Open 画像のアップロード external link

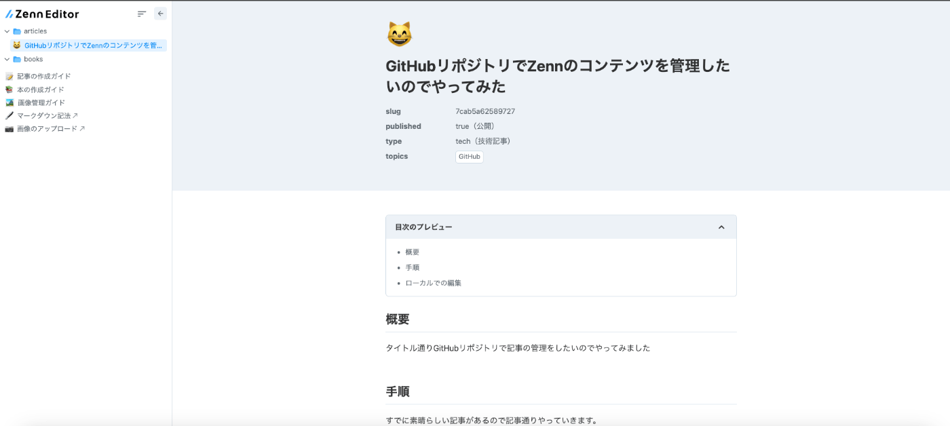51,128
